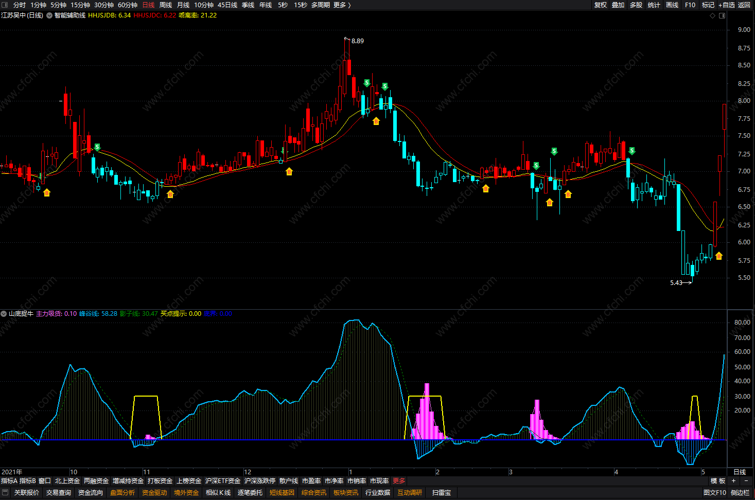Click the orange buy arrow below 5.75 candle

click(719, 256)
